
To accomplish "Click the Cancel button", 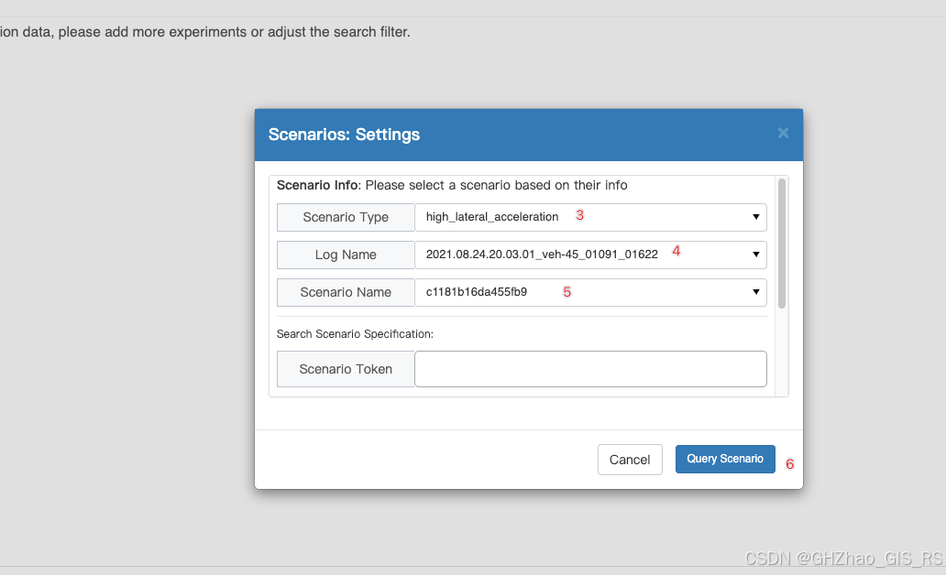I will coord(630,460).
